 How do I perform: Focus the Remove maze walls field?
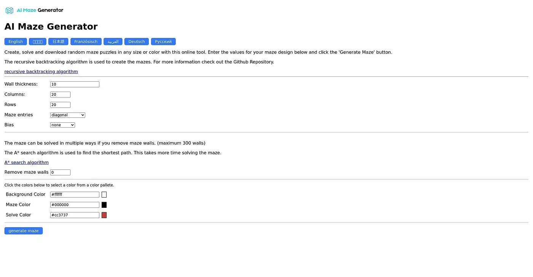point(60,173)
